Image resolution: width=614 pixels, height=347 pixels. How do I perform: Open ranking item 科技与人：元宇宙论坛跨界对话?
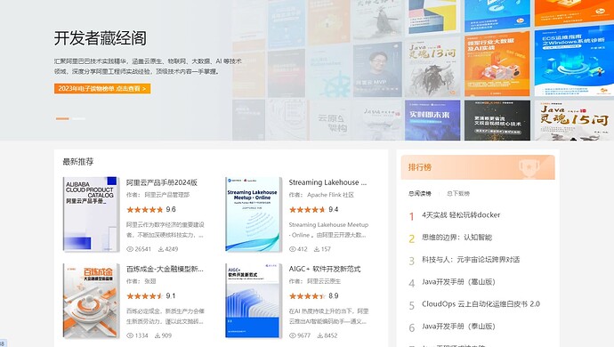pyautogui.click(x=471, y=260)
